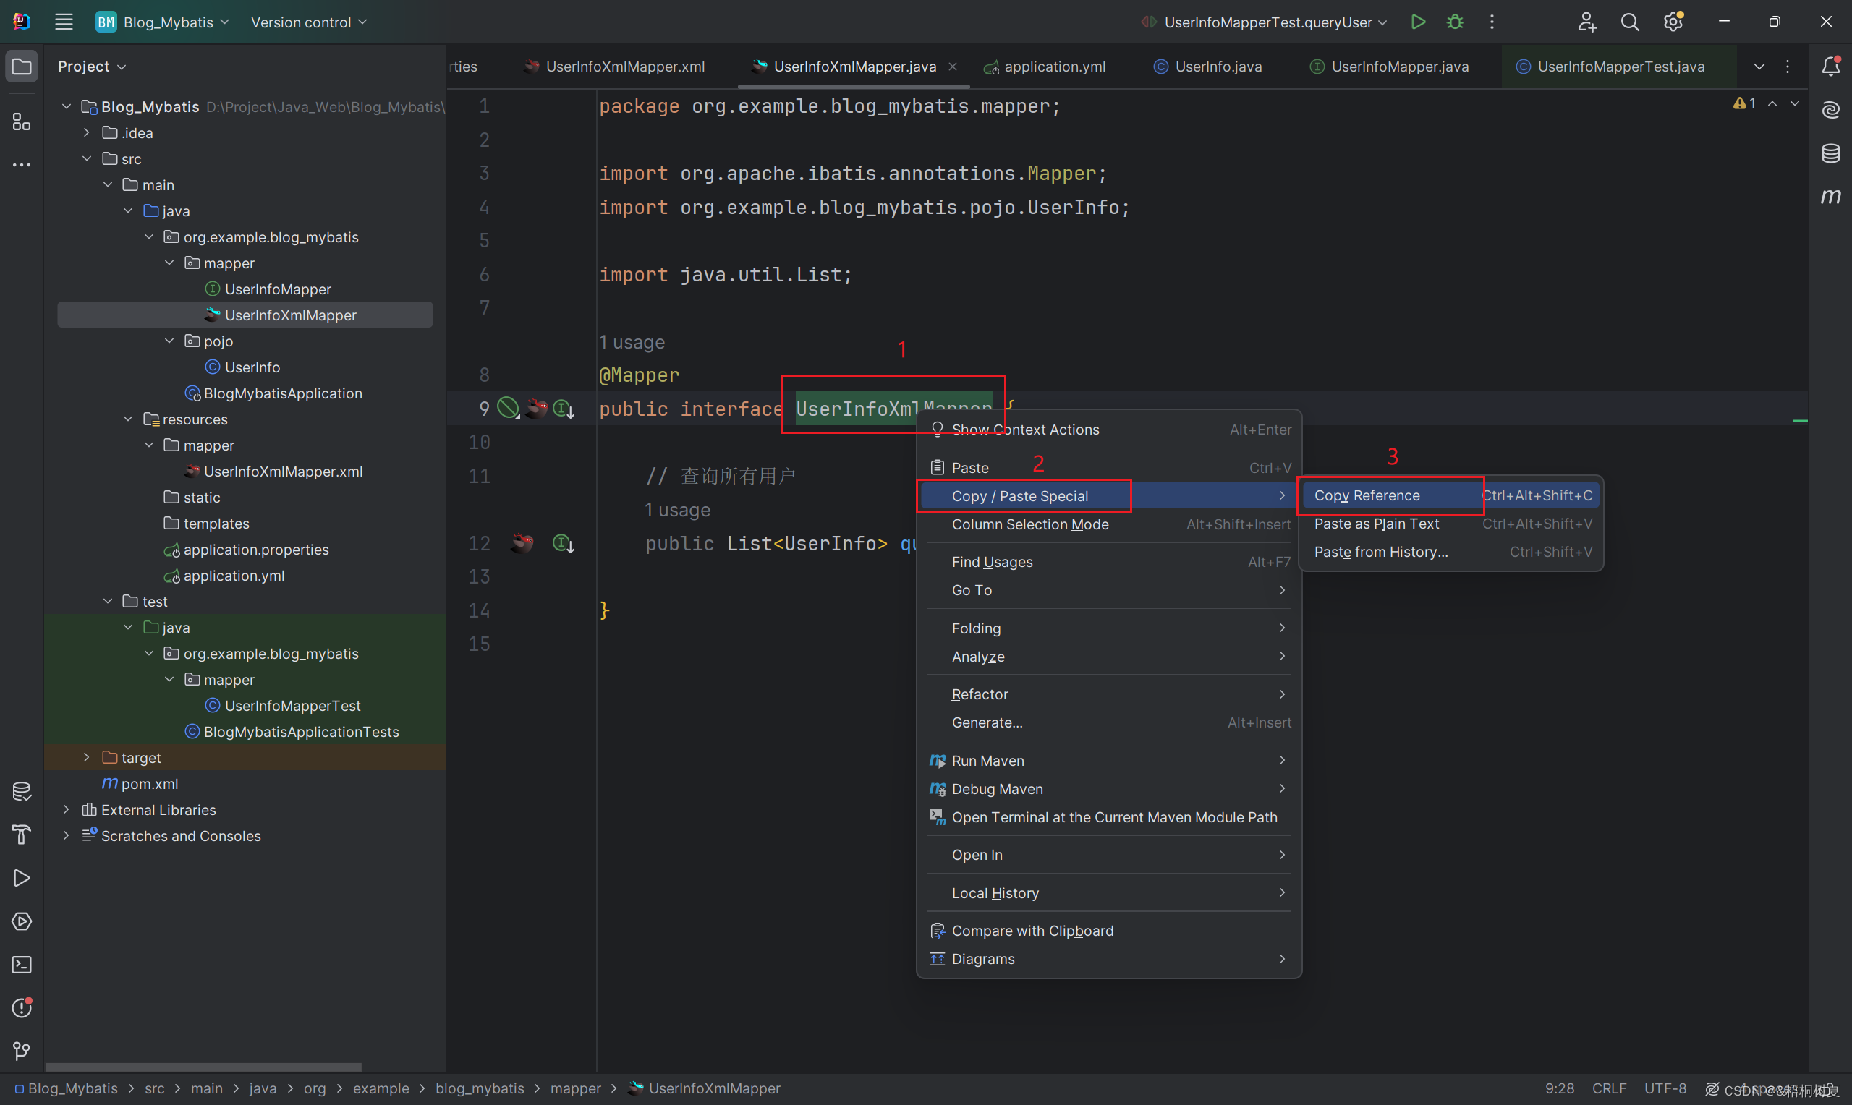This screenshot has height=1105, width=1852.
Task: Open the Services tool window
Action: (22, 921)
